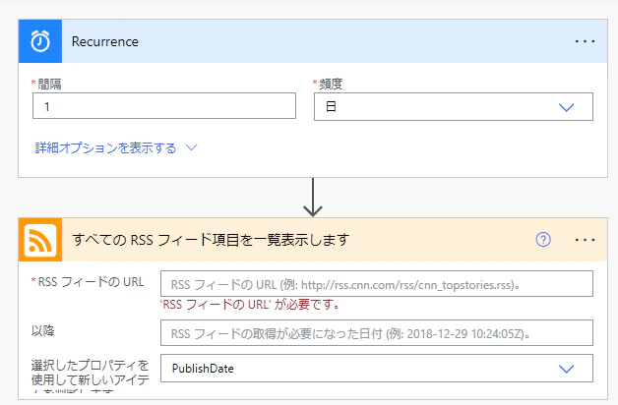Open the RSS action card ellipsis menu

(585, 240)
